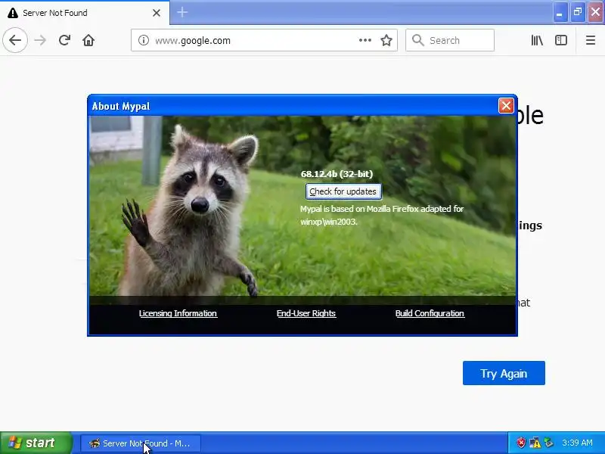Screen dimensions: 605x454
Task: Open the hamburger application menu
Action: coord(591,40)
